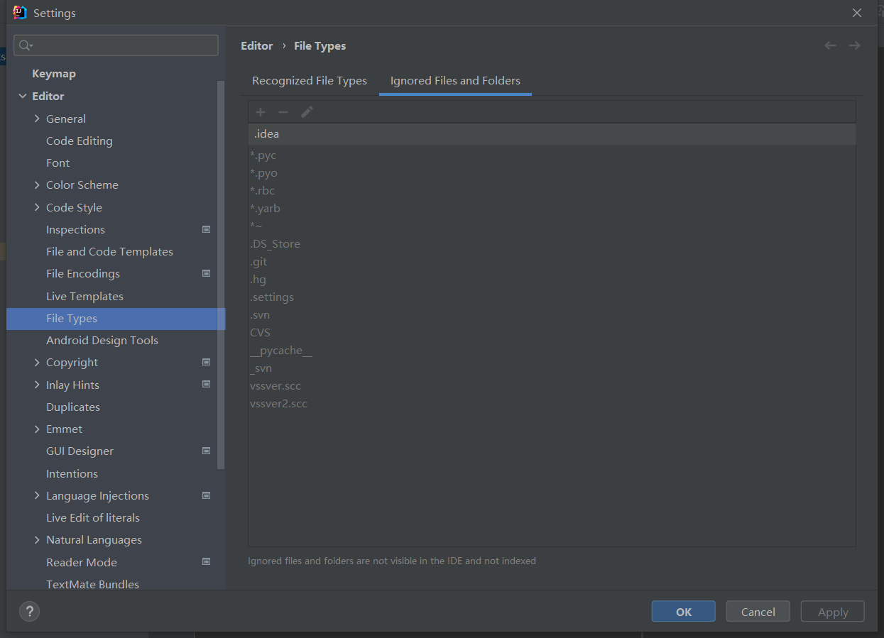The width and height of the screenshot is (884, 638).
Task: Click the project-level icon beside Language Injections
Action: (206, 495)
